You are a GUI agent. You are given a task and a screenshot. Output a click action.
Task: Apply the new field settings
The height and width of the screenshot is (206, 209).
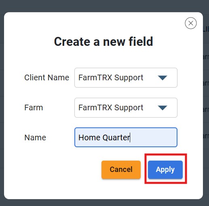point(165,170)
